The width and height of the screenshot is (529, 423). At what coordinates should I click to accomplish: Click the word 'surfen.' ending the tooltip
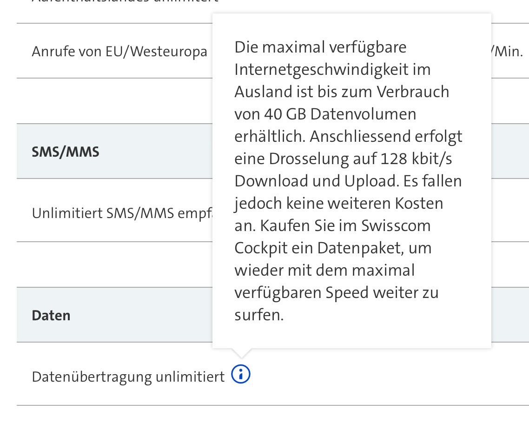pyautogui.click(x=259, y=315)
